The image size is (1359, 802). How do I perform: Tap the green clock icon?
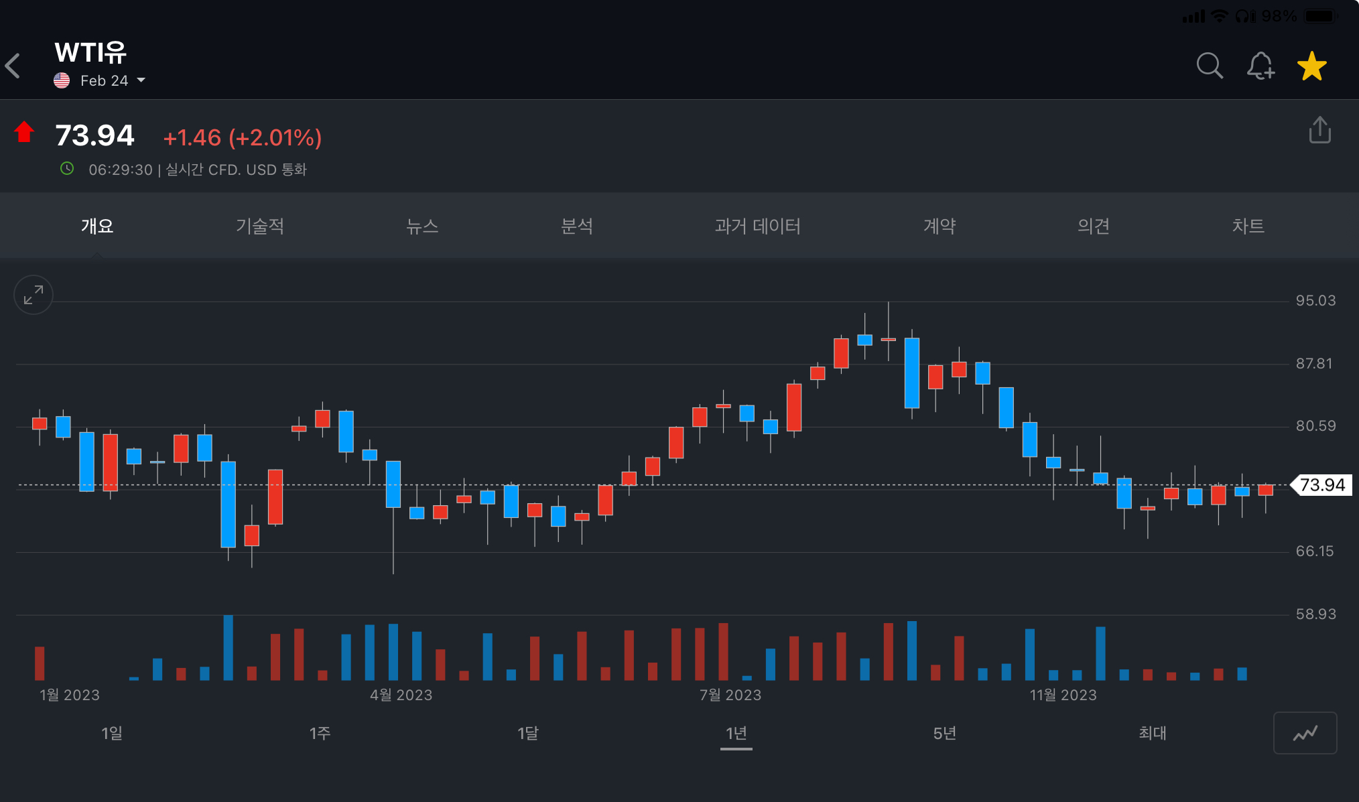pos(67,168)
